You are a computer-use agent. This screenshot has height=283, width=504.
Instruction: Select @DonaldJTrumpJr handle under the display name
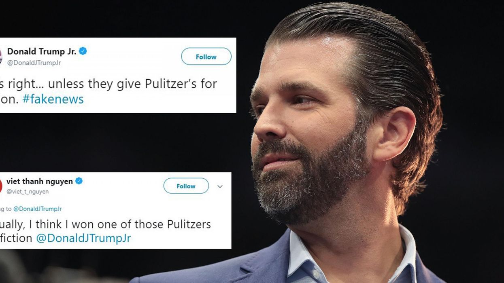tap(34, 63)
